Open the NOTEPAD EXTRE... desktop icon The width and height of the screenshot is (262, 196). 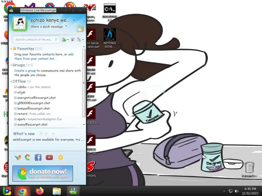(110, 38)
